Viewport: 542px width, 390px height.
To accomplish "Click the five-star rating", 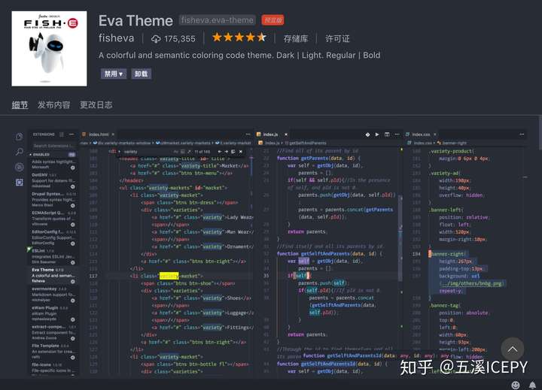I will (239, 38).
